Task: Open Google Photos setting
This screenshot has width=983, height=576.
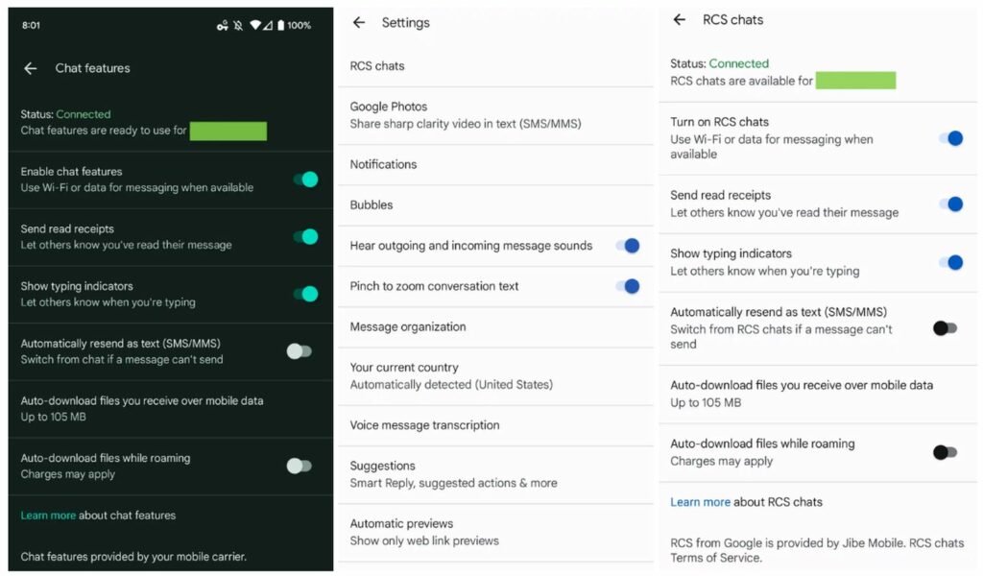Action: pos(495,115)
